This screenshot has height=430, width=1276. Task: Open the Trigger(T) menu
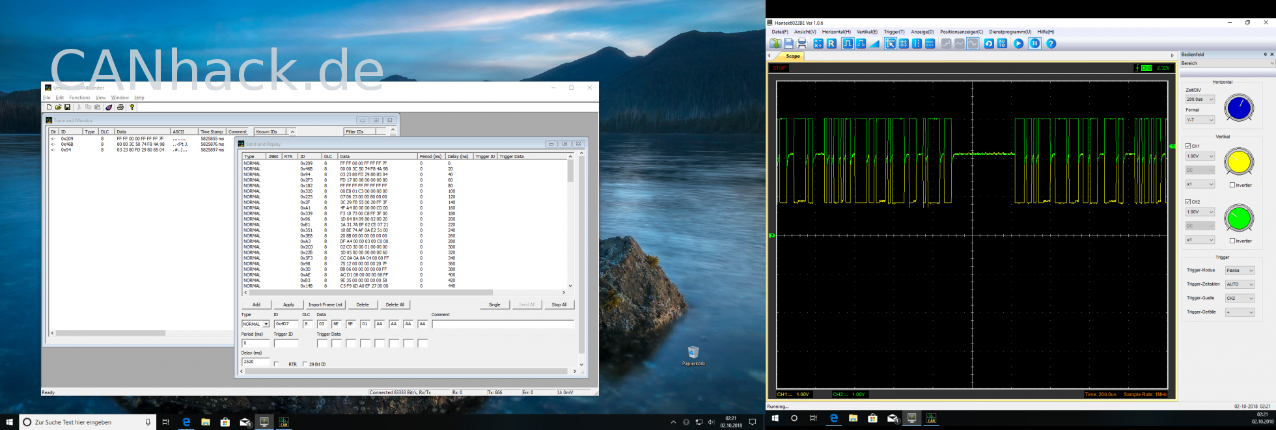(894, 32)
